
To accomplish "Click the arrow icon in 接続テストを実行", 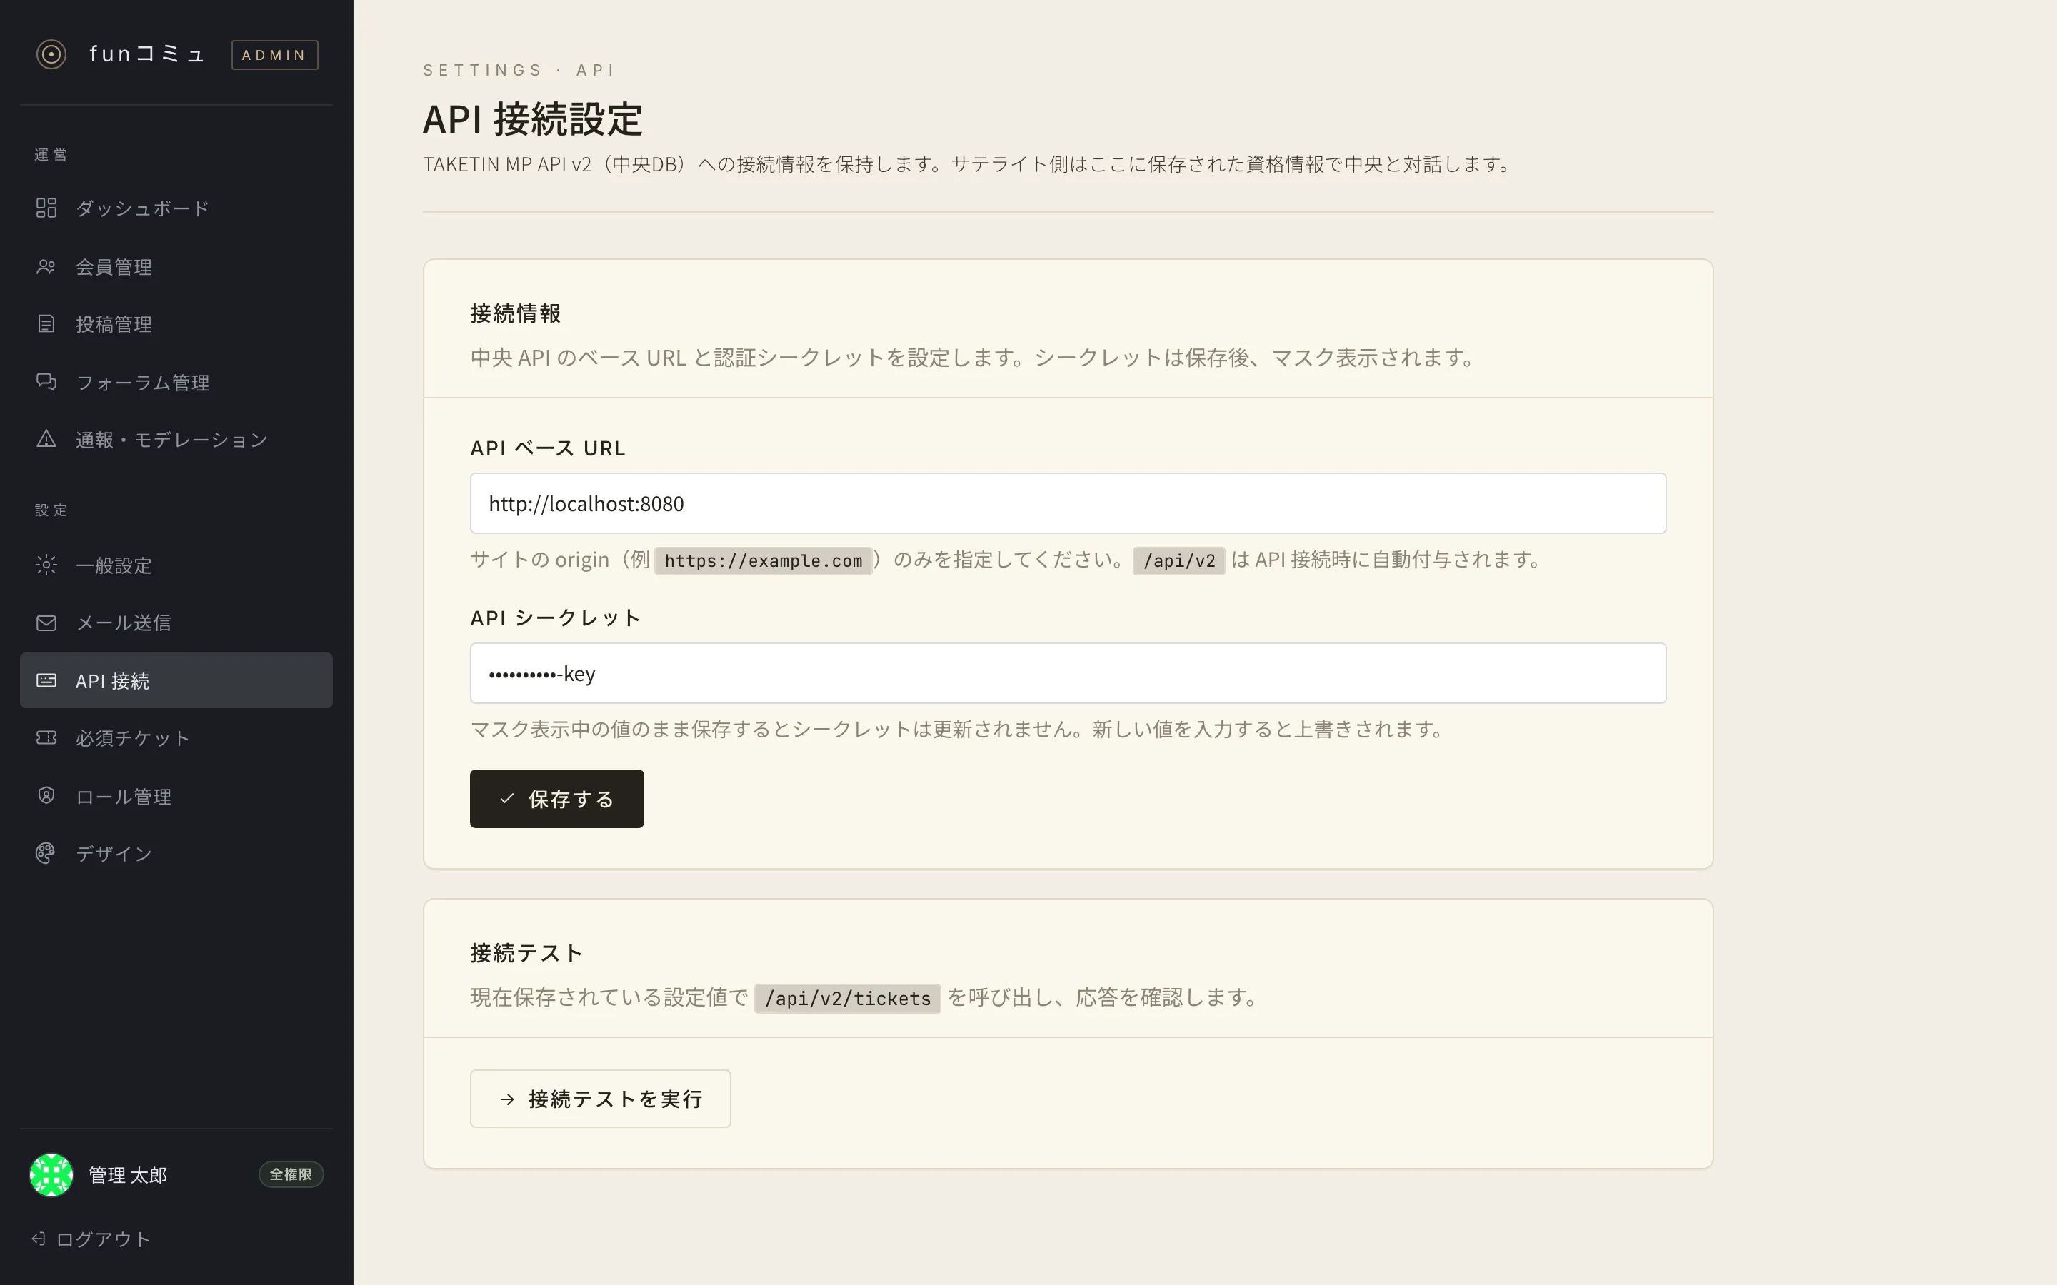I will click(x=506, y=1099).
